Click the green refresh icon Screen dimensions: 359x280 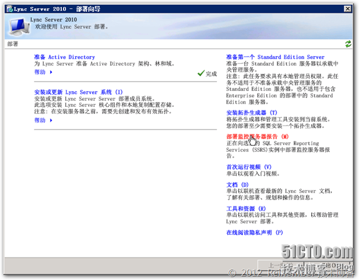pyautogui.click(x=348, y=44)
